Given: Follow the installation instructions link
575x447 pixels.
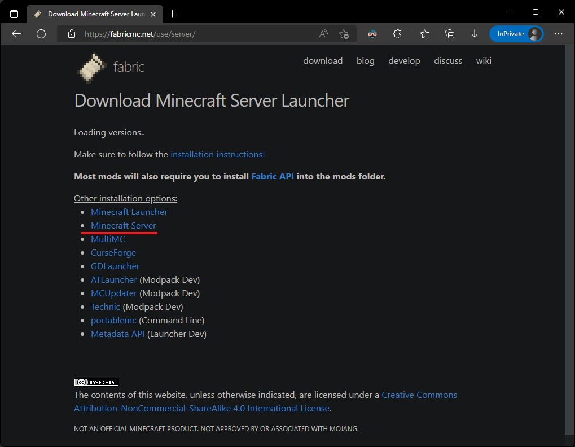Looking at the screenshot, I should 217,155.
